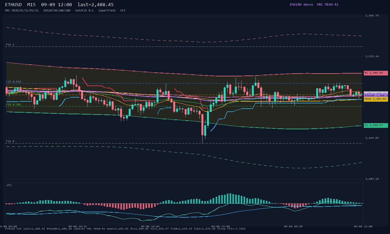Click the 2,525.14 price axis label
Image resolution: width=390 pixels, height=234 pixels.
pyautogui.click(x=372, y=56)
